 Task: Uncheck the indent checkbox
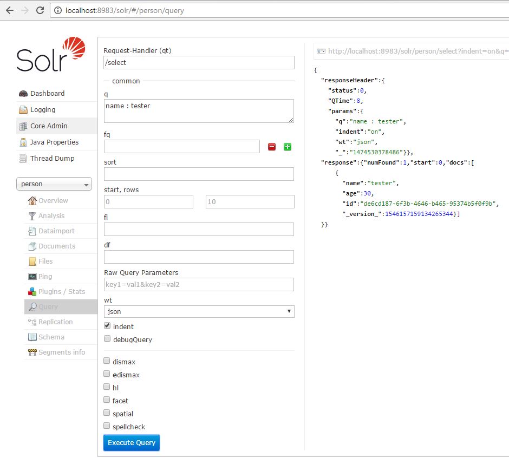click(x=107, y=325)
